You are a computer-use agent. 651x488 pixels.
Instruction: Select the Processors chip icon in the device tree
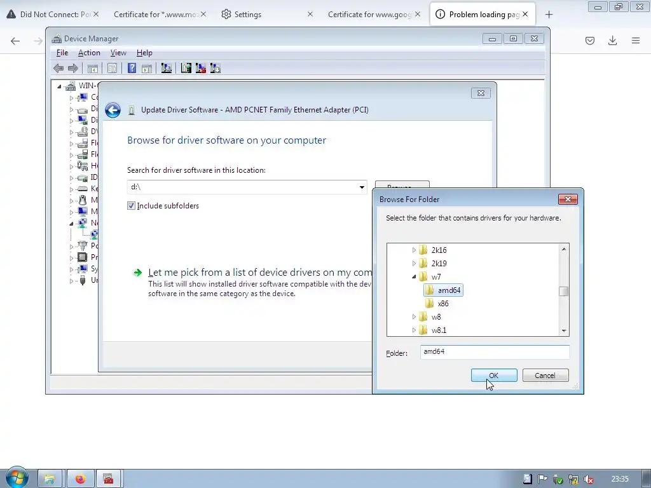pyautogui.click(x=83, y=257)
